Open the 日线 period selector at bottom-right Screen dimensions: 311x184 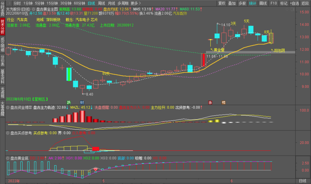tap(302, 181)
